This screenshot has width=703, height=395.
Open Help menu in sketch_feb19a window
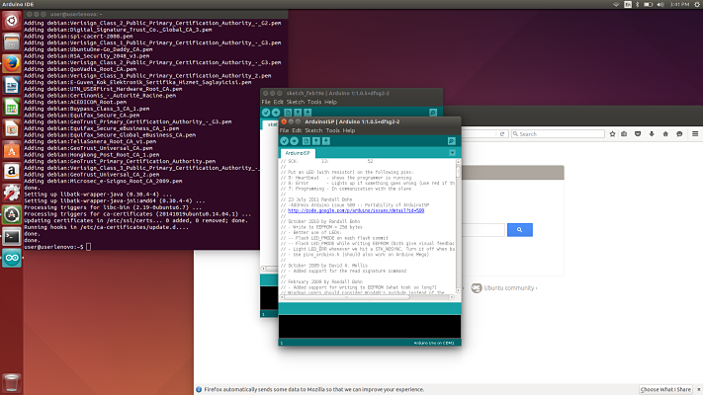click(x=330, y=102)
